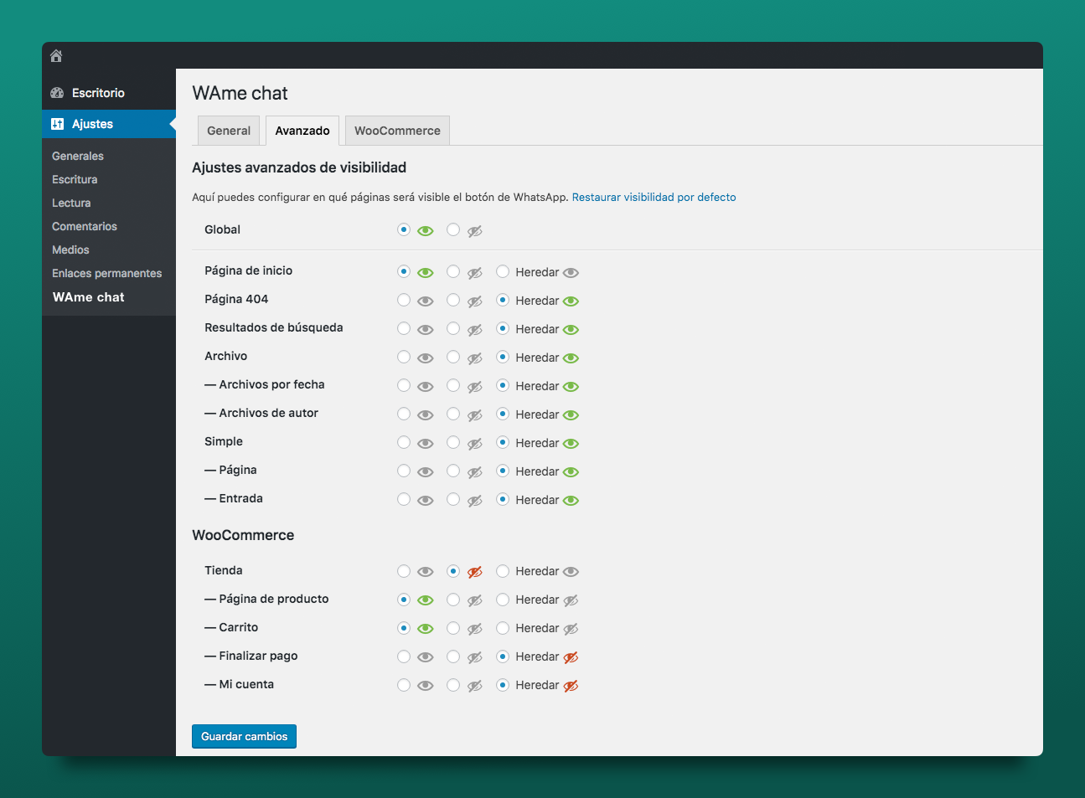Click the Escritorio dashboard icon
1085x798 pixels.
point(57,93)
